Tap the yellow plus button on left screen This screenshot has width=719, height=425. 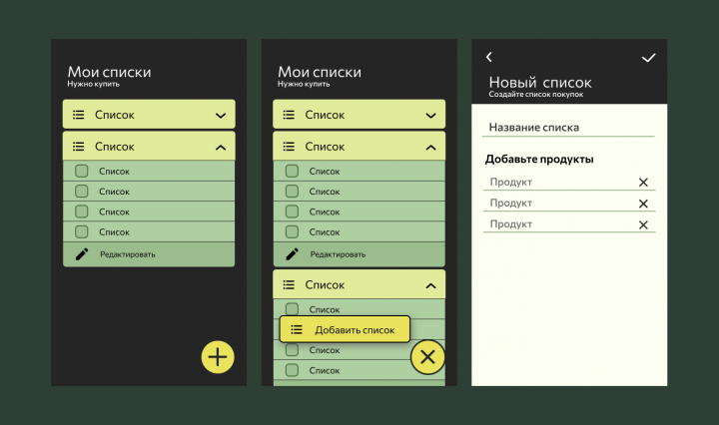(218, 357)
